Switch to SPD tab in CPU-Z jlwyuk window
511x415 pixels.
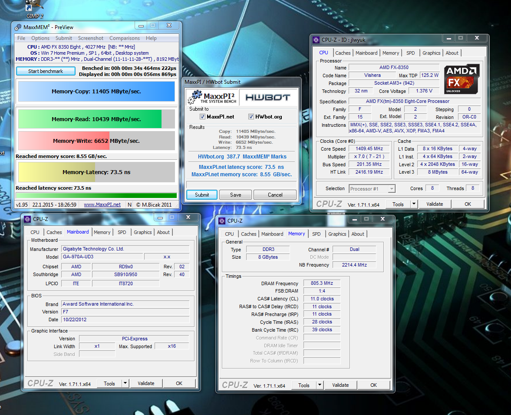[x=411, y=53]
